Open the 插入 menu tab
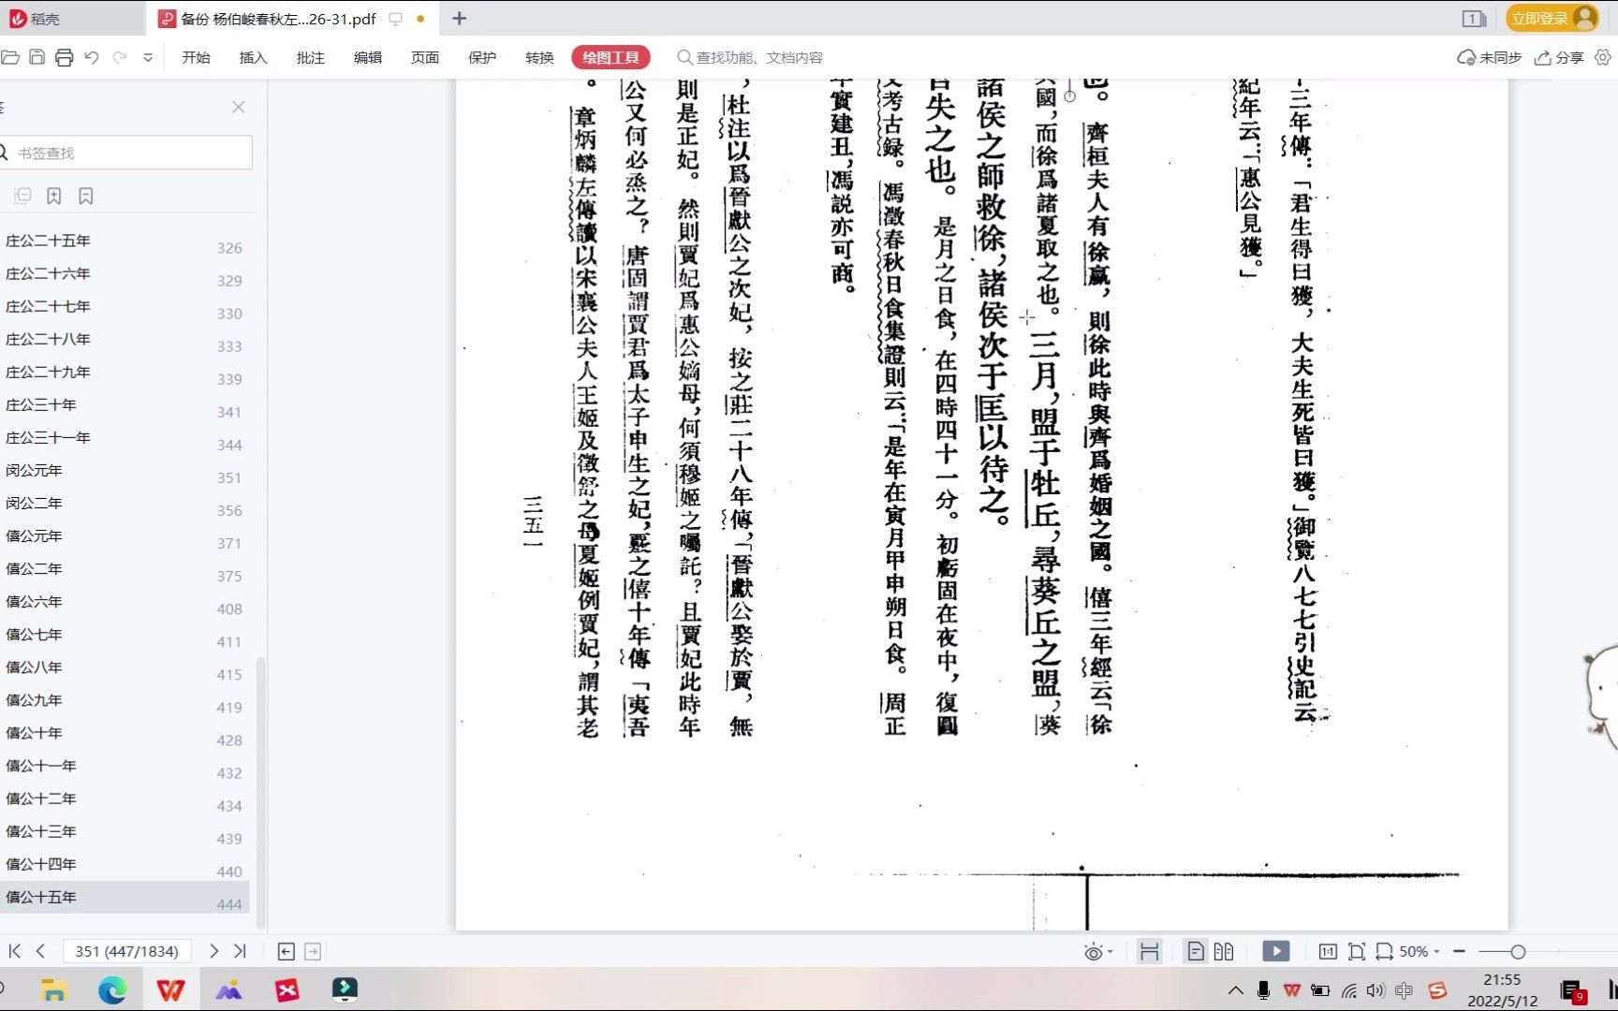The width and height of the screenshot is (1618, 1011). click(x=253, y=57)
